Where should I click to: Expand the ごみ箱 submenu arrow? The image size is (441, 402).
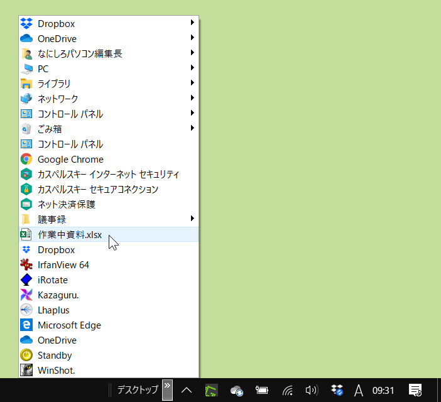(x=192, y=128)
